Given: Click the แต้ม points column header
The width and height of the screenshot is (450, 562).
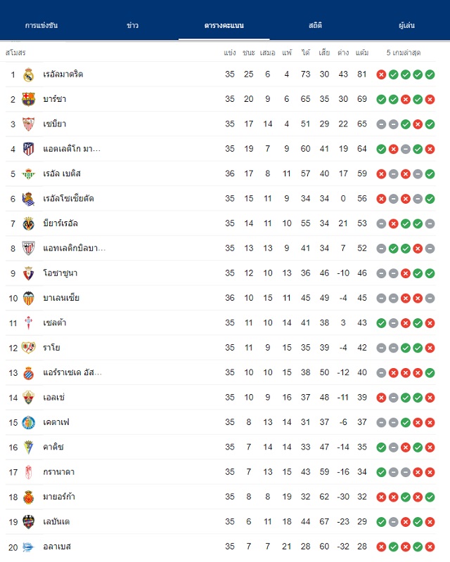Looking at the screenshot, I should [x=362, y=53].
